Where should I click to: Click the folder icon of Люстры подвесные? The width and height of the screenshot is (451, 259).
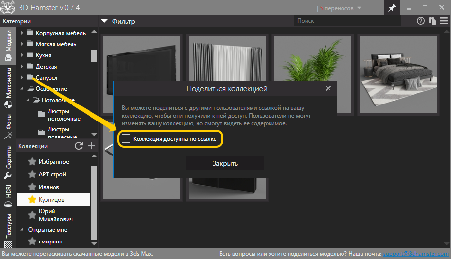click(42, 132)
